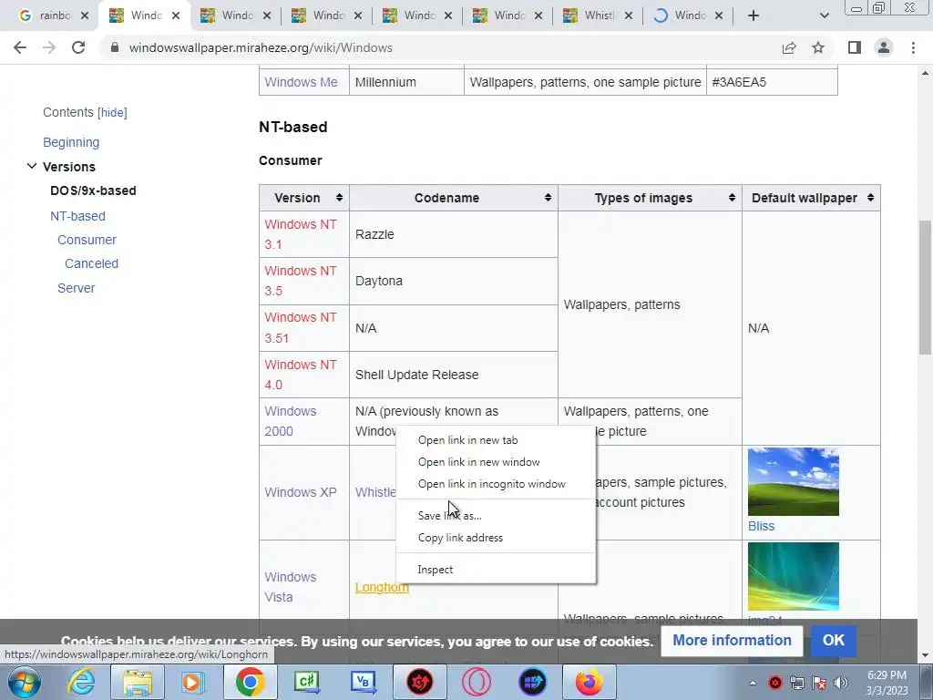Image resolution: width=933 pixels, height=700 pixels.
Task: Open Chrome three-dot menu
Action: pos(913,47)
